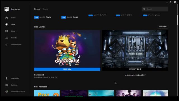Open the purple characters New Releases thumbnail
Viewport: 179px width, 101px height.
[x=128, y=93]
